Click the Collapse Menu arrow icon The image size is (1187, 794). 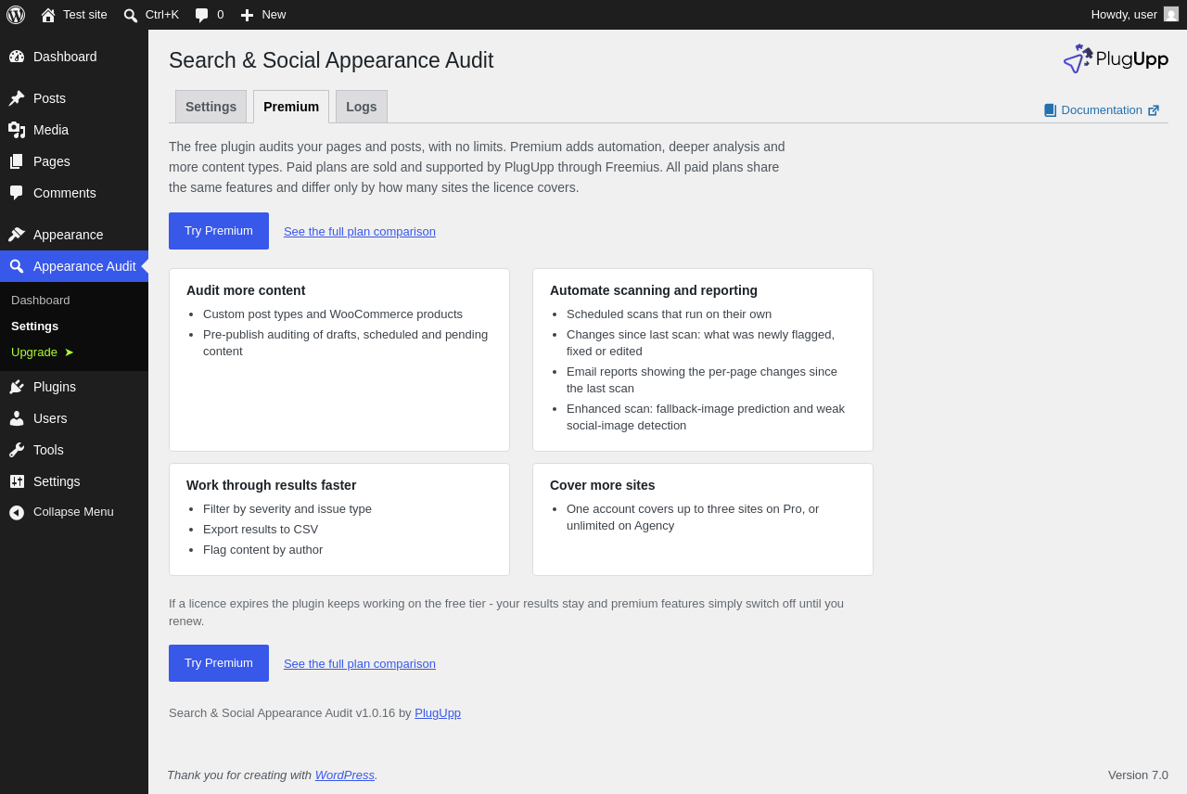(17, 512)
